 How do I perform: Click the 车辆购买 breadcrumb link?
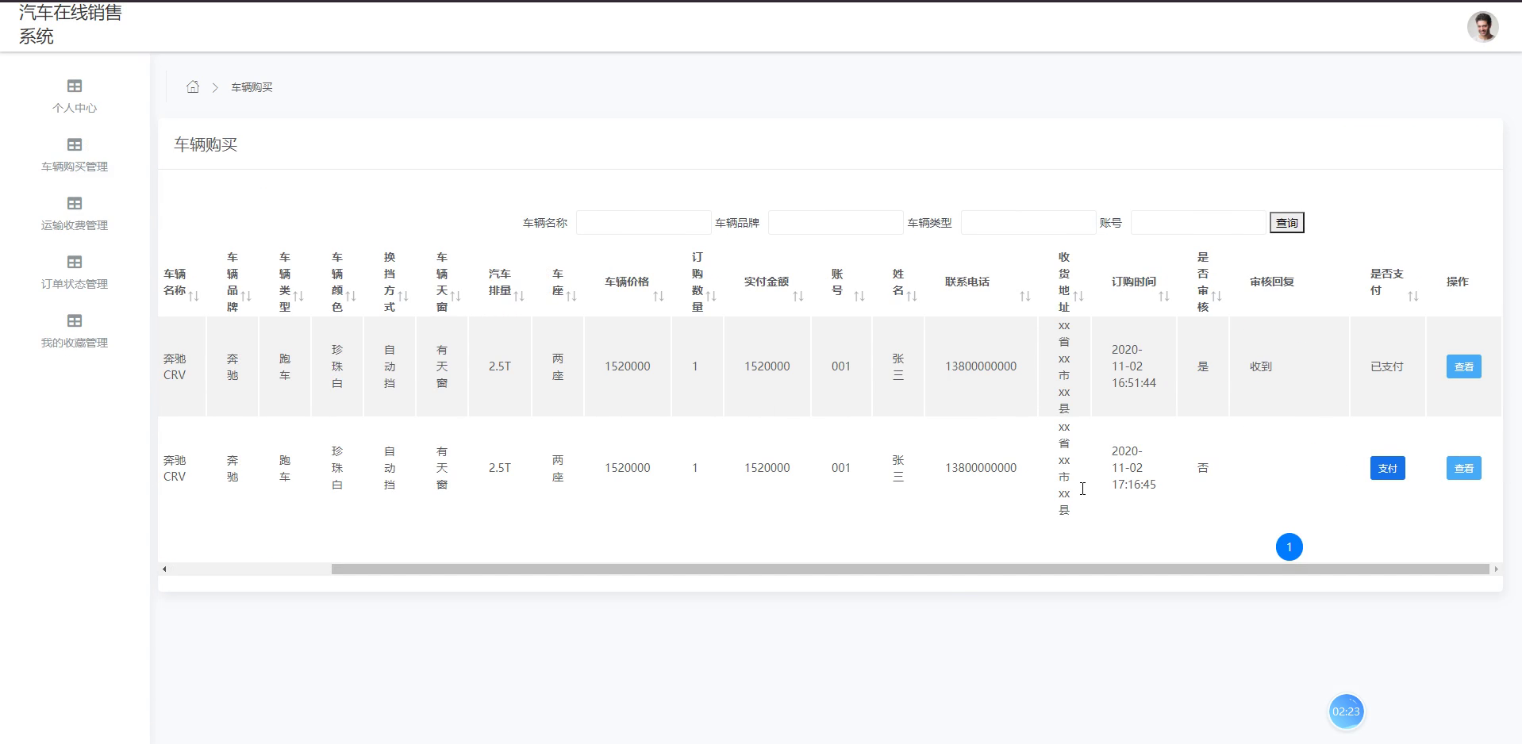252,87
